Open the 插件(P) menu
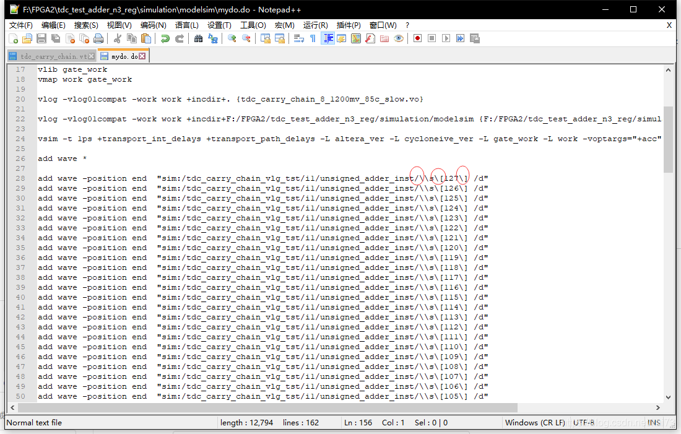 [x=349, y=25]
